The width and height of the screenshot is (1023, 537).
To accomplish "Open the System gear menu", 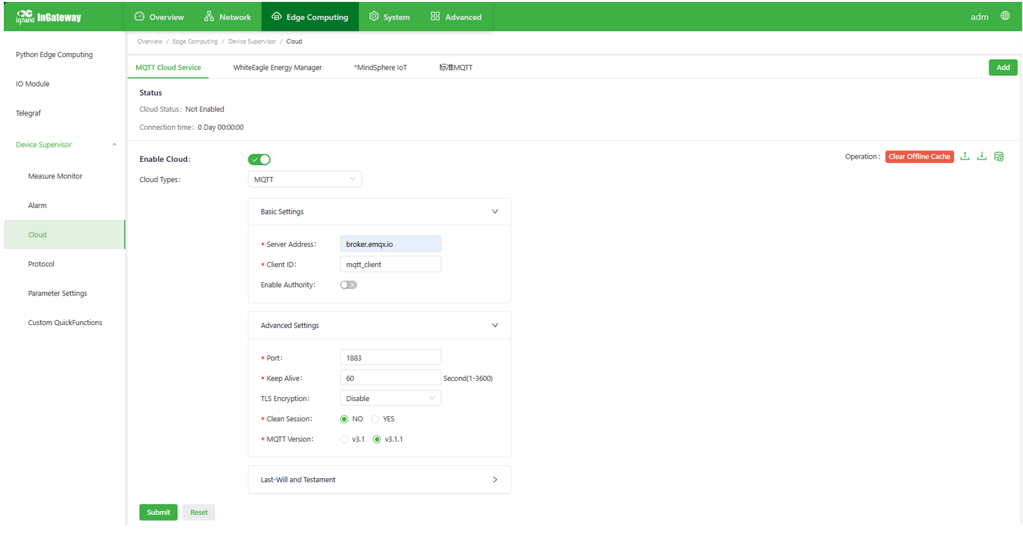I will pos(389,17).
